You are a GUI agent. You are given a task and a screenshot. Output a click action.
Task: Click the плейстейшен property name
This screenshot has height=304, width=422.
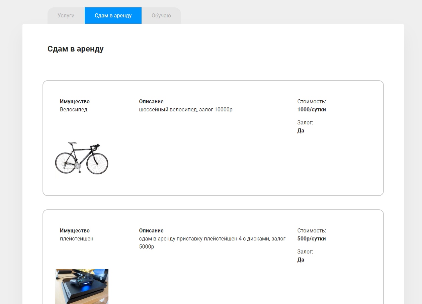tap(77, 238)
